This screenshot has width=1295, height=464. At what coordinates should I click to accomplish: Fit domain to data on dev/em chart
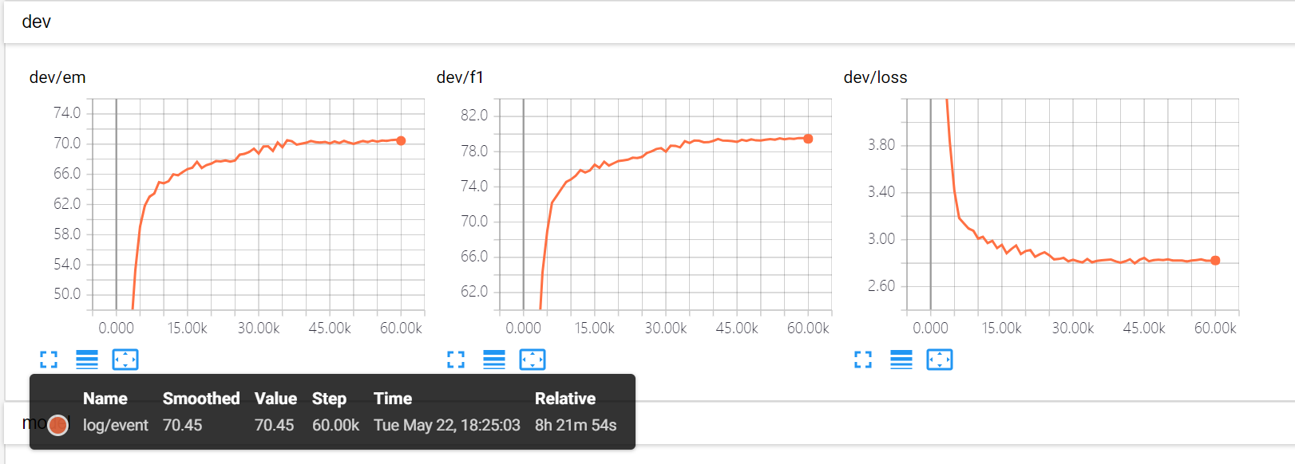pos(125,360)
